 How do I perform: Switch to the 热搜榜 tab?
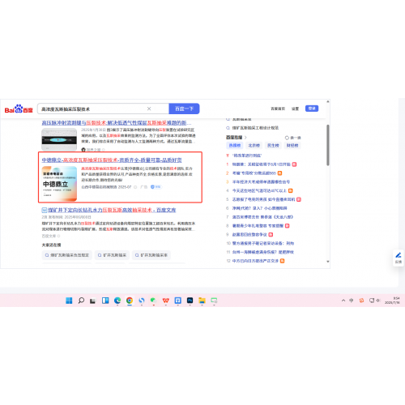coord(235,146)
